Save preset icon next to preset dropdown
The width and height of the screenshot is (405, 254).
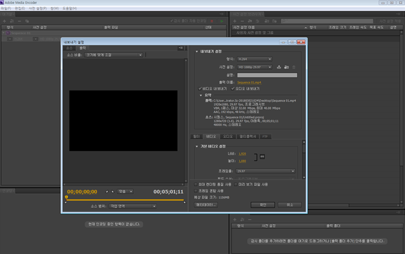coord(278,67)
